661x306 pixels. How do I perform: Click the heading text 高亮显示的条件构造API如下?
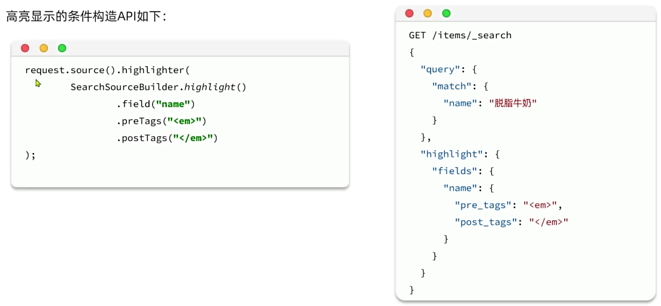(x=86, y=18)
